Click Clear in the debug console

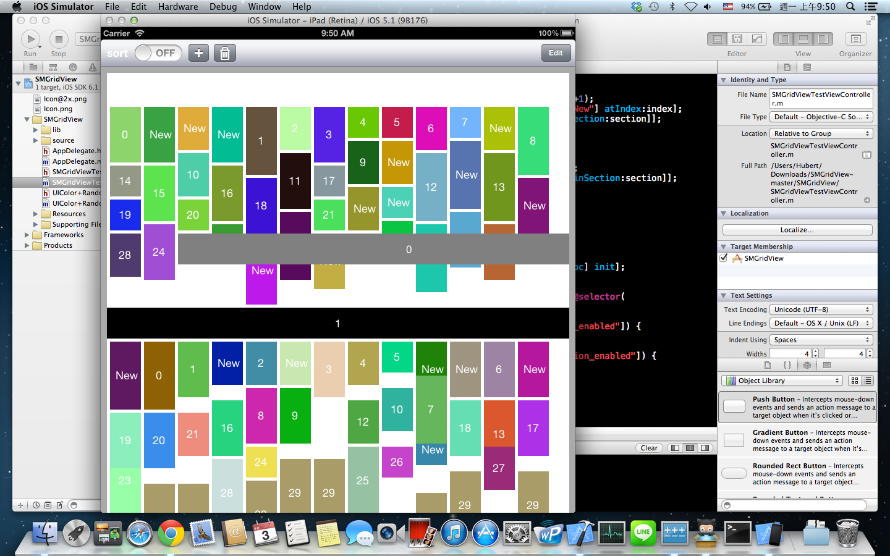(649, 448)
